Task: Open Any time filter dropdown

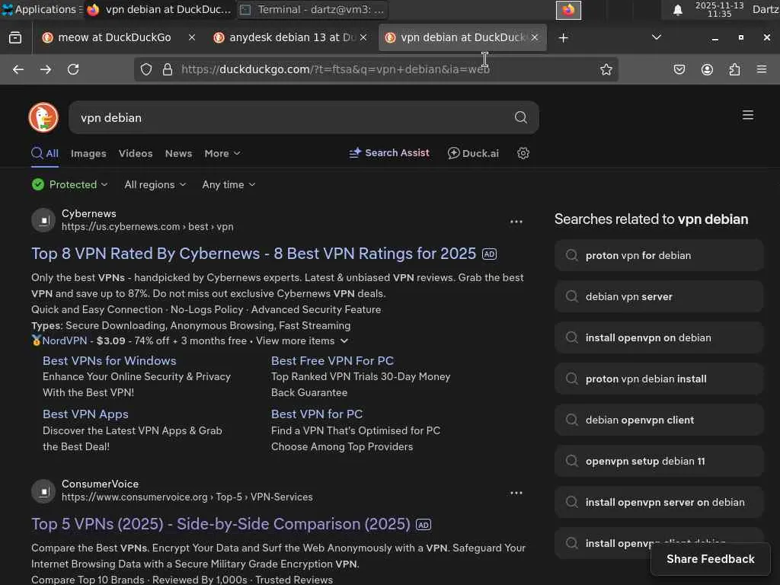Action: pos(229,184)
